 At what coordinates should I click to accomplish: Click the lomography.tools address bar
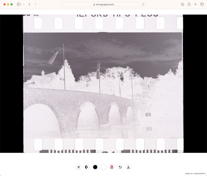tap(104, 4)
